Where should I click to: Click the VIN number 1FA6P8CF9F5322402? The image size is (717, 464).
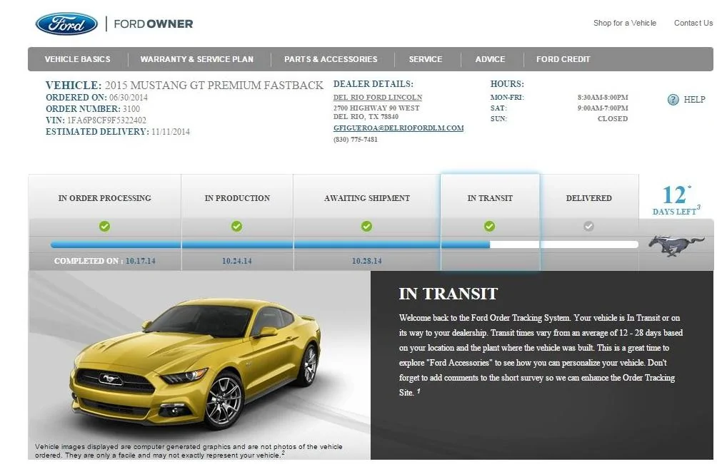(106, 120)
